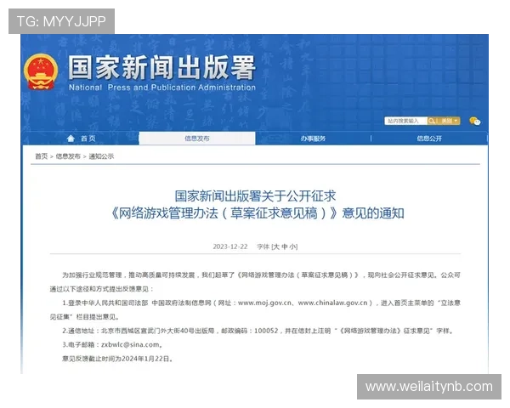Switch to the 信息公开 navigation tab

429,139
